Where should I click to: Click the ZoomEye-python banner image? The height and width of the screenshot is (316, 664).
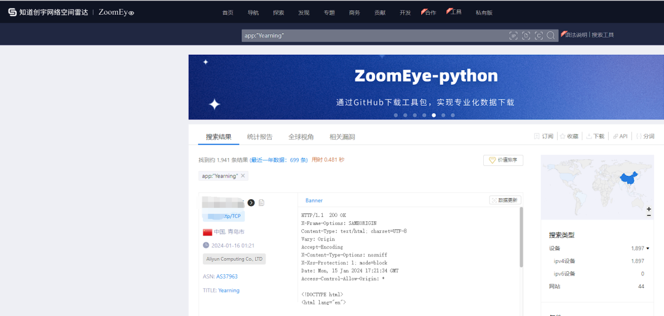(x=426, y=87)
